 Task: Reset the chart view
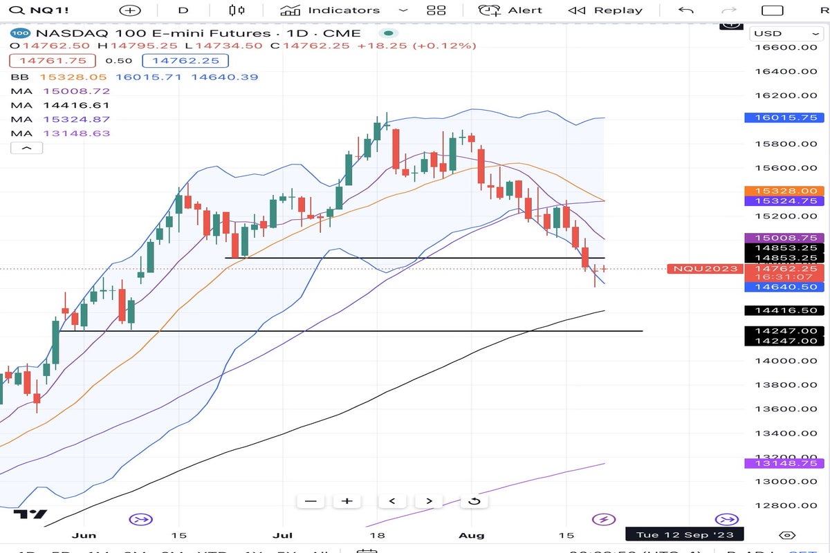pyautogui.click(x=474, y=501)
